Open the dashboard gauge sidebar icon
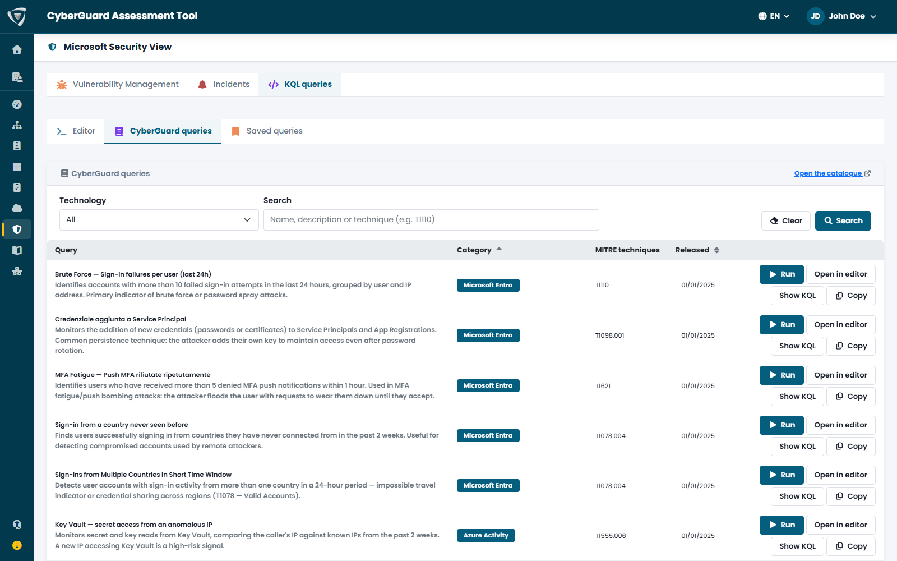The width and height of the screenshot is (897, 561). coord(17,104)
